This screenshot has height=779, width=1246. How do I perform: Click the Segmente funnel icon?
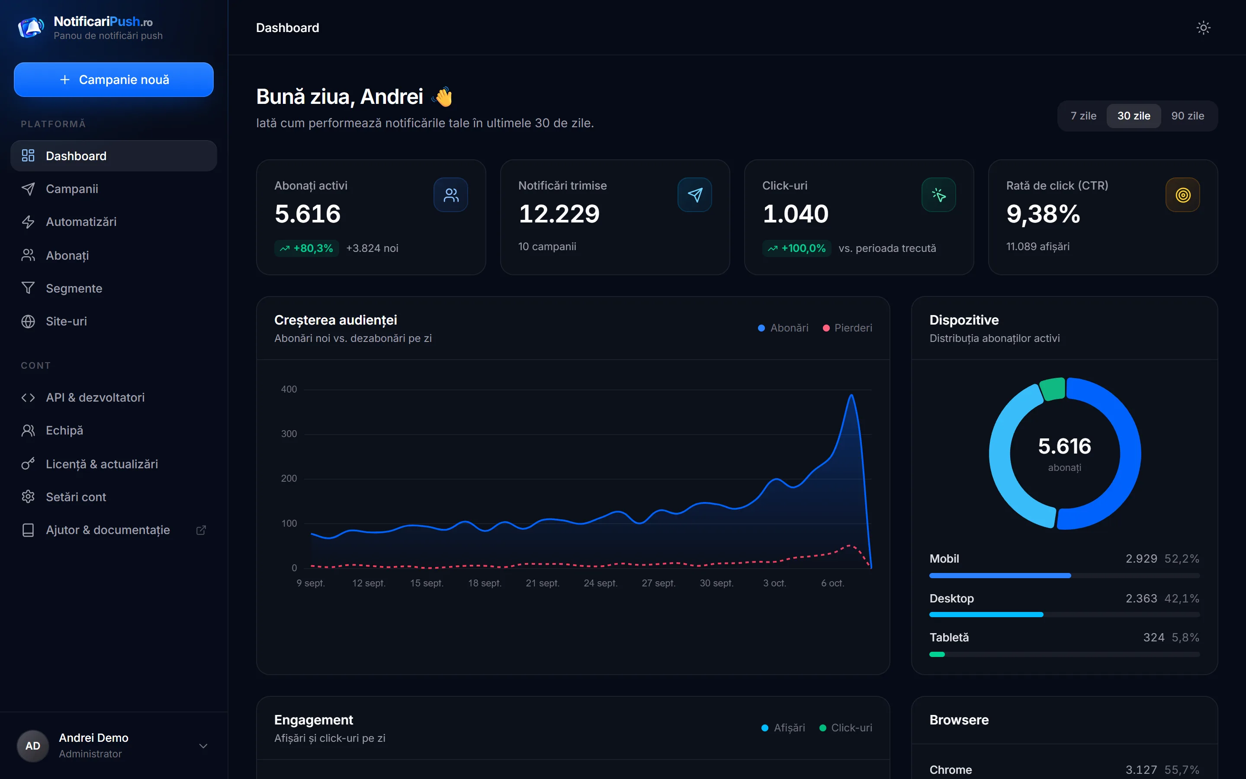[x=28, y=288]
